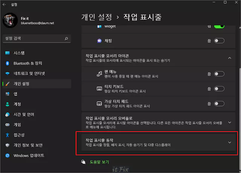Click the 시간 및 언어 globe icon
The width and height of the screenshot is (241, 173).
pos(8,115)
